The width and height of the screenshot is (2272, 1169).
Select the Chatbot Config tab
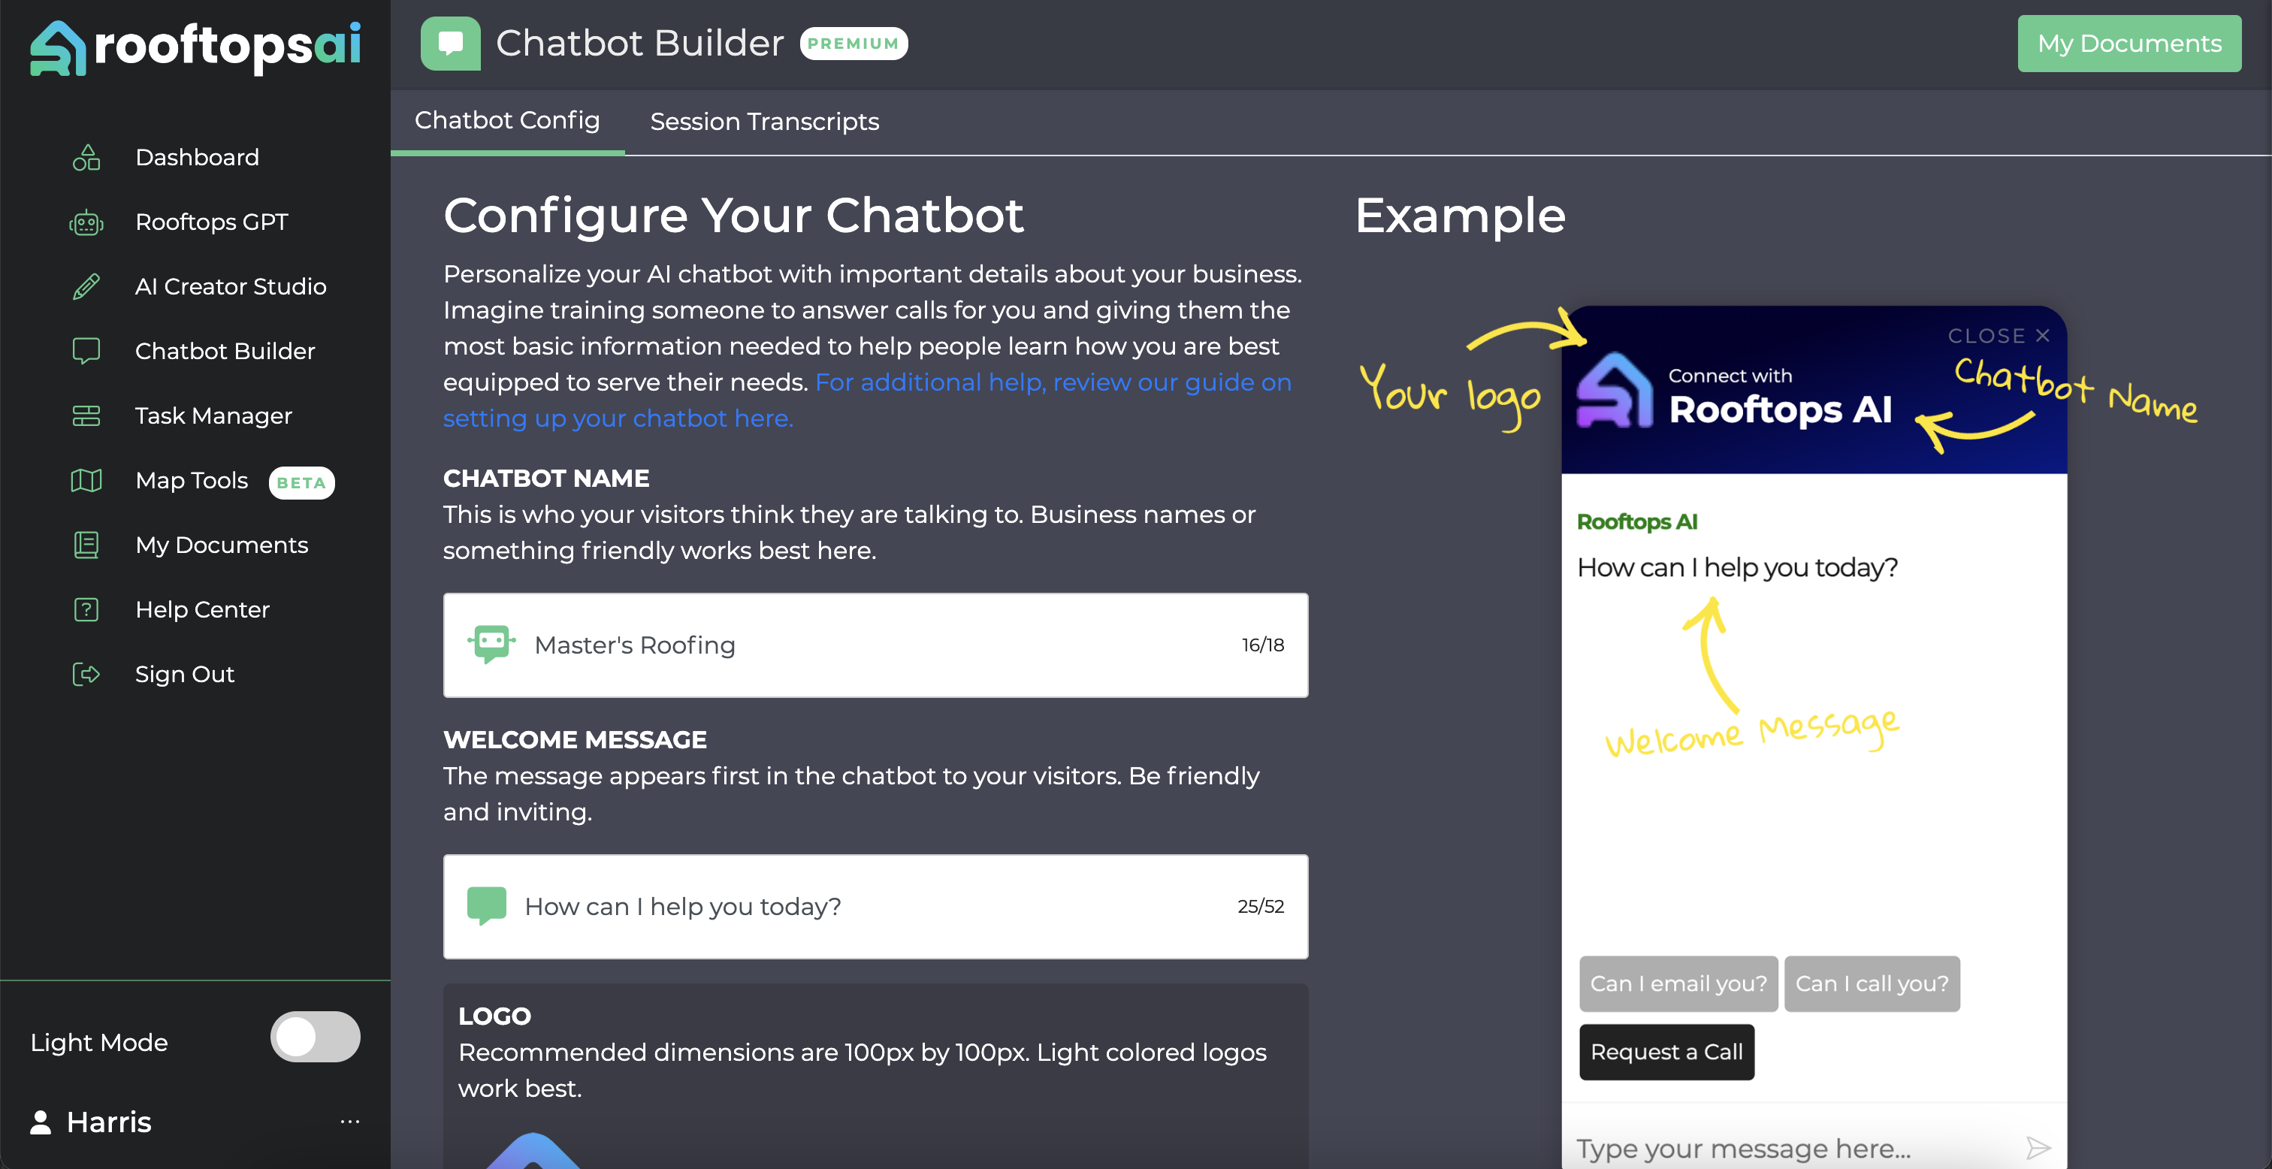pyautogui.click(x=507, y=121)
